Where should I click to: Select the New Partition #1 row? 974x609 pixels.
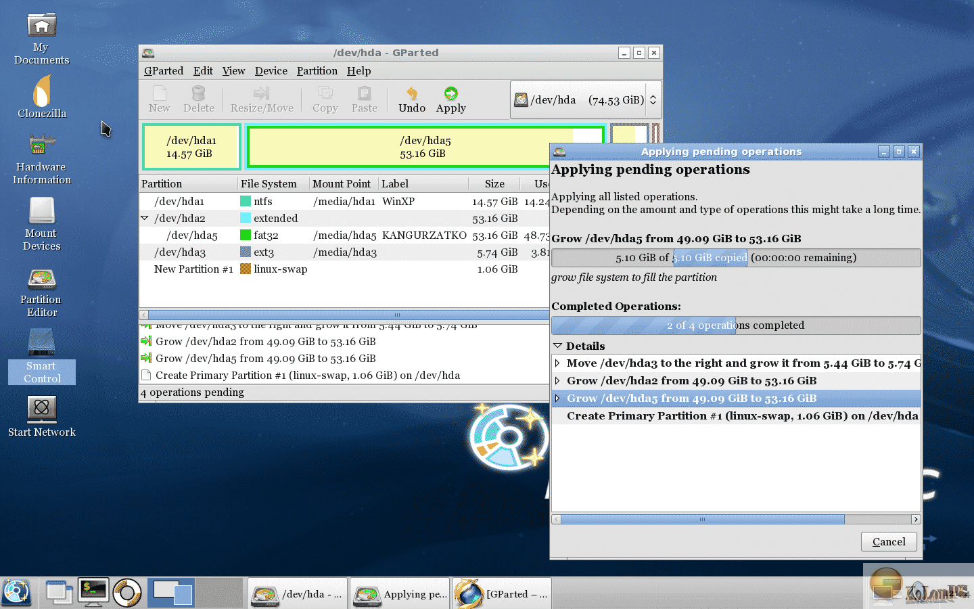344,269
